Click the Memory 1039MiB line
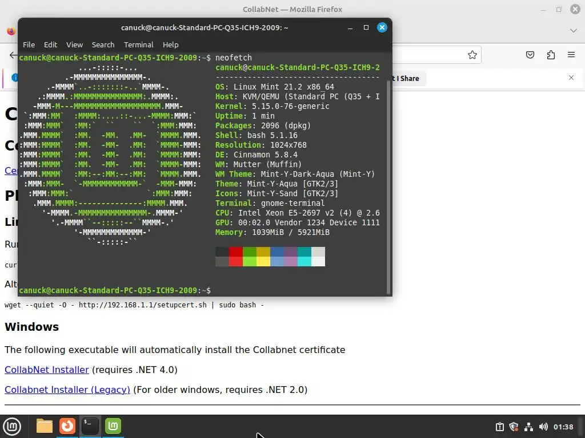The width and height of the screenshot is (585, 438). (x=273, y=233)
